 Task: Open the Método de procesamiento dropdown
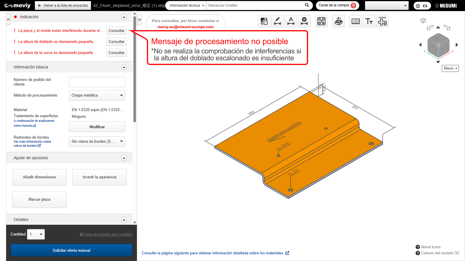[97, 95]
